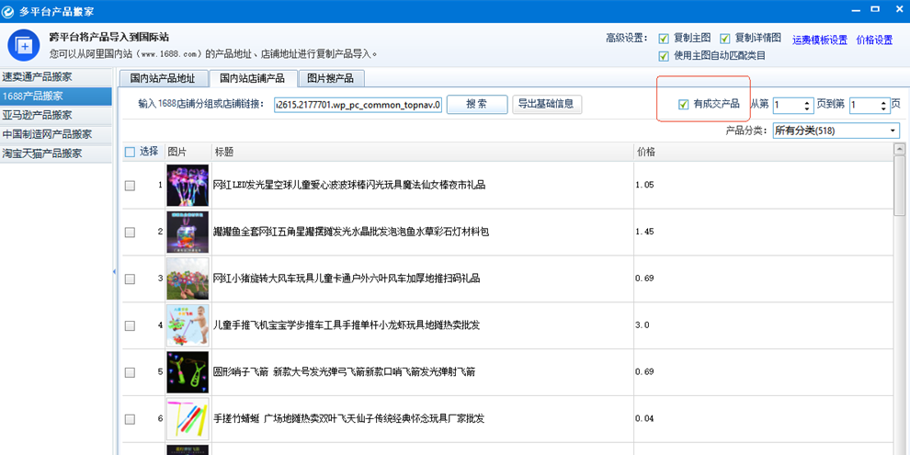Image resolution: width=910 pixels, height=455 pixels.
Task: Click the whistle flying arrow product thumbnail
Action: click(188, 371)
